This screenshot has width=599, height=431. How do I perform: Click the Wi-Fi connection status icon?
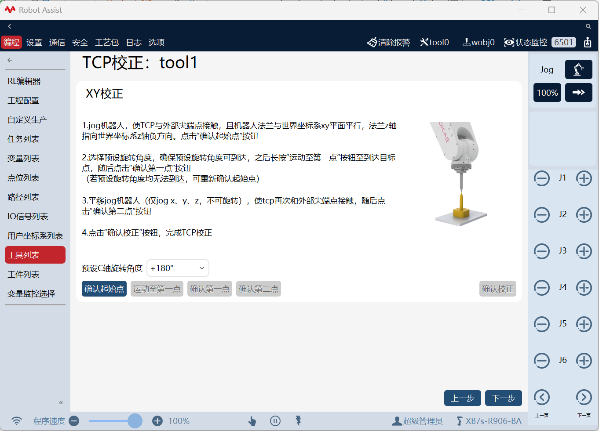click(17, 421)
